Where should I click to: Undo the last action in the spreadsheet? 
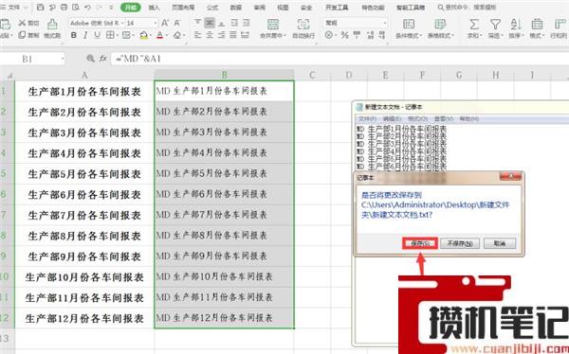[87, 8]
